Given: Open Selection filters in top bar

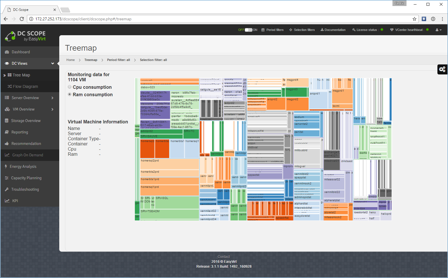Looking at the screenshot, I should tap(302, 30).
